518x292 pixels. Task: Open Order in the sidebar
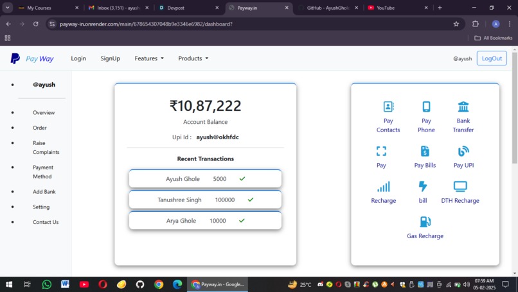pyautogui.click(x=40, y=128)
